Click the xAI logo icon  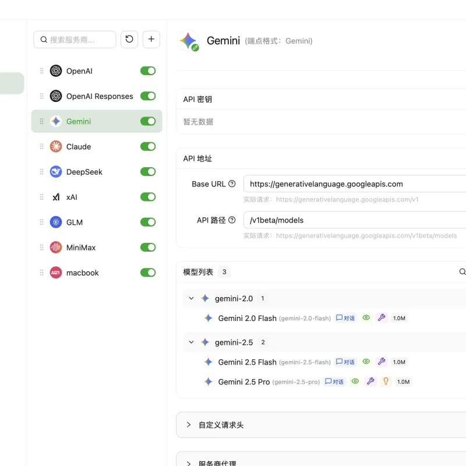coord(55,197)
